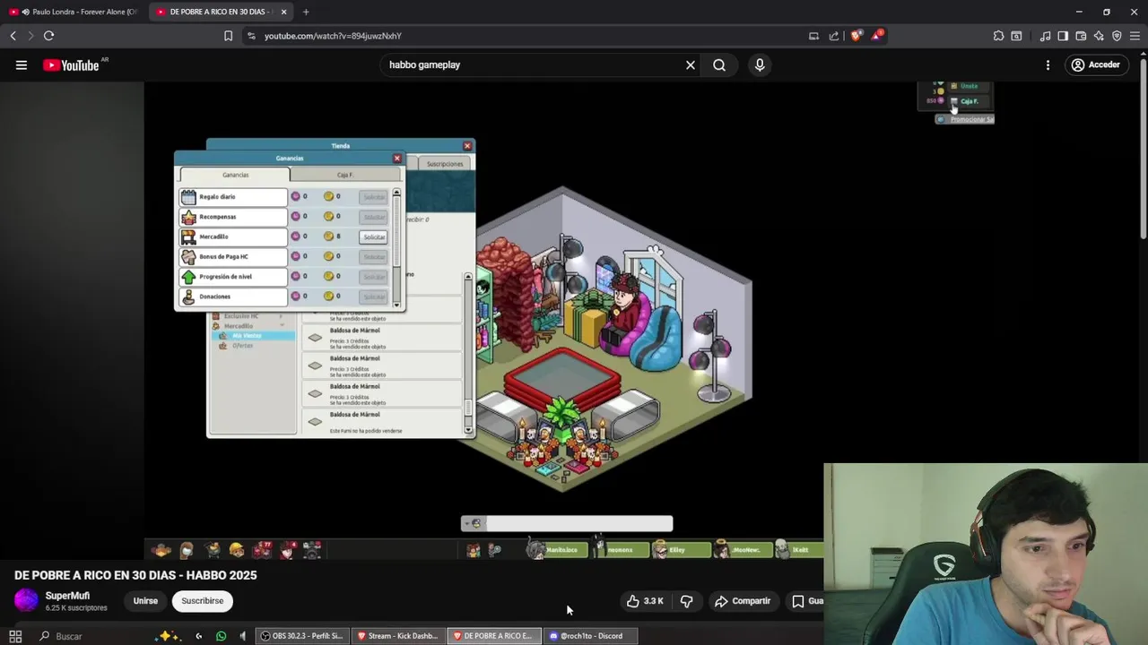Close the Ganancias window
Viewport: 1148px width, 645px height.
click(x=397, y=159)
